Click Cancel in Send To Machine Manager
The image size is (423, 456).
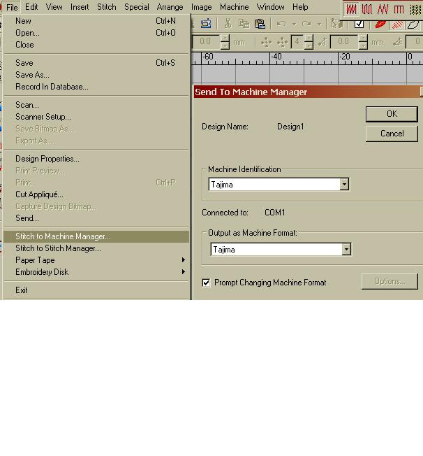[x=392, y=134]
